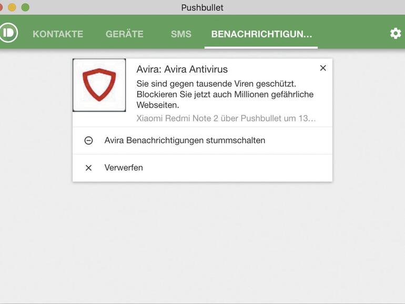
Task: Select the BENACHRICHTIGUN... tab
Action: tap(261, 34)
